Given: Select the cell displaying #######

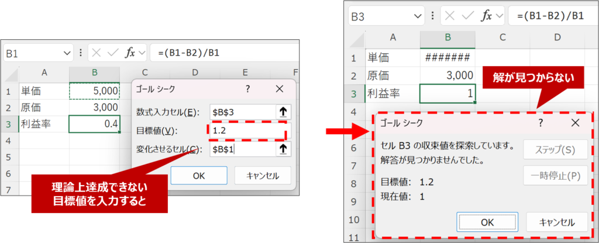Looking at the screenshot, I should pos(447,58).
